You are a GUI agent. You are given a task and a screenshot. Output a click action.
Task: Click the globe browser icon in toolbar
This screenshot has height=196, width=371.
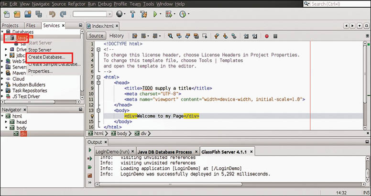point(118,14)
